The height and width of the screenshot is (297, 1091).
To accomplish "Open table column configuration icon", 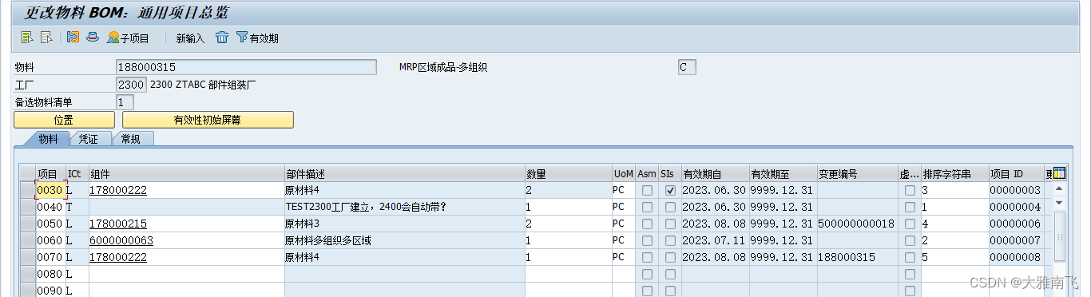I will pos(1060,173).
